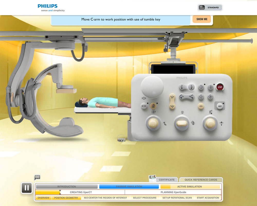Click the certificate photo thumbnail icon
The height and width of the screenshot is (206, 257).
[152, 178]
